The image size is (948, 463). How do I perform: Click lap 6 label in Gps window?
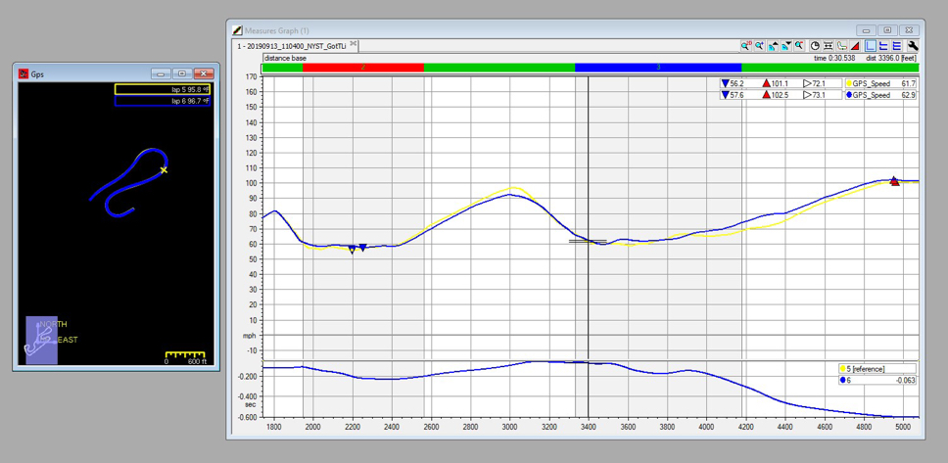pyautogui.click(x=162, y=101)
